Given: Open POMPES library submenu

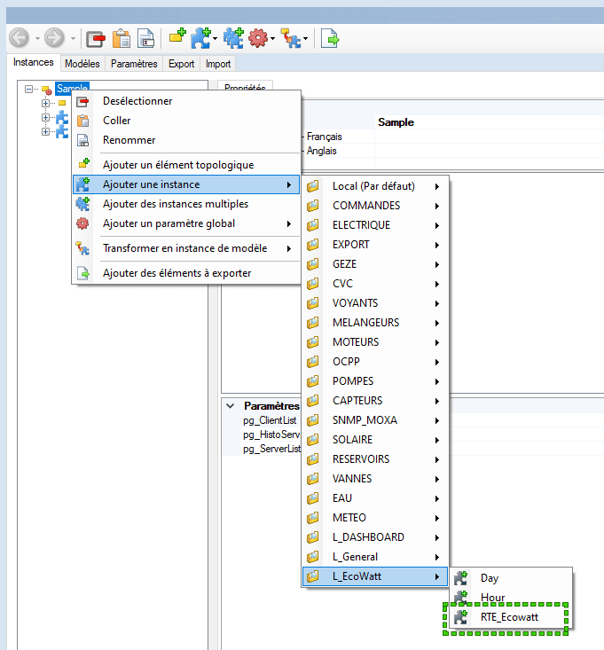Looking at the screenshot, I should (375, 381).
